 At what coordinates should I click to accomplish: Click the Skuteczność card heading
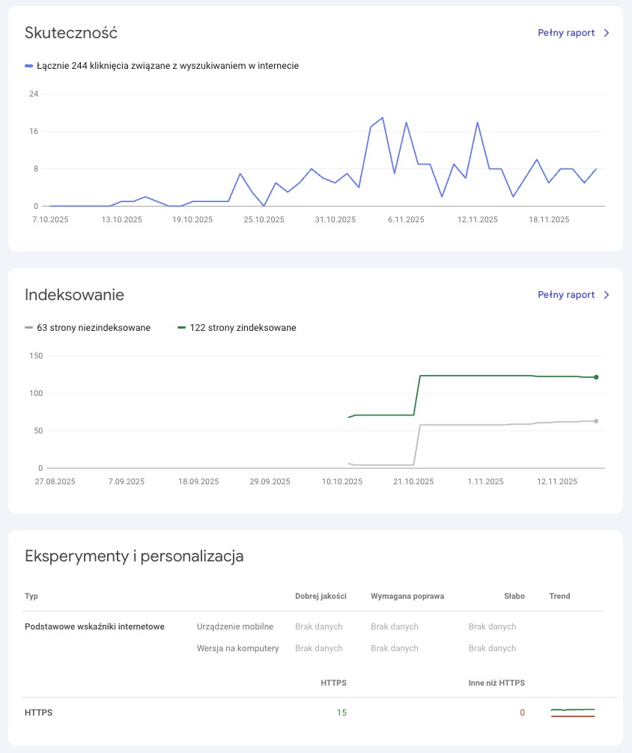click(71, 33)
